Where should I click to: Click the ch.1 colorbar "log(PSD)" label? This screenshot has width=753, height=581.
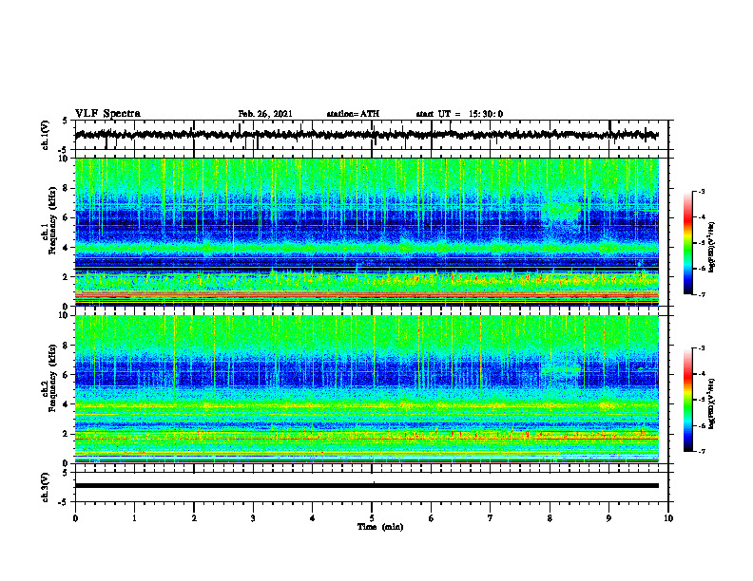[712, 247]
